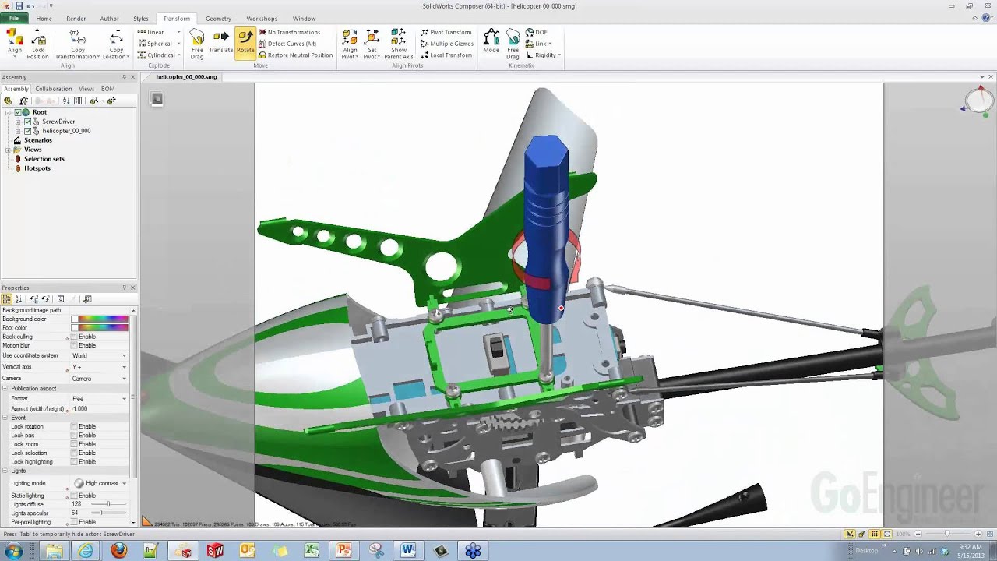Toggle ScrewDriver visibility checkbox
This screenshot has height=561, width=997.
[x=27, y=122]
